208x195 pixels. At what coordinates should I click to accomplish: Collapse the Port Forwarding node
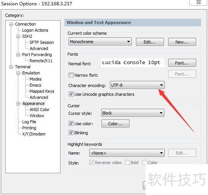[18, 55]
